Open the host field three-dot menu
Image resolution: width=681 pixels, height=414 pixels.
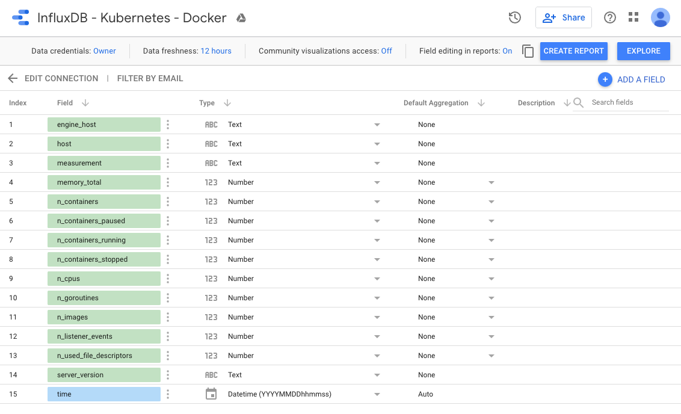coord(168,144)
